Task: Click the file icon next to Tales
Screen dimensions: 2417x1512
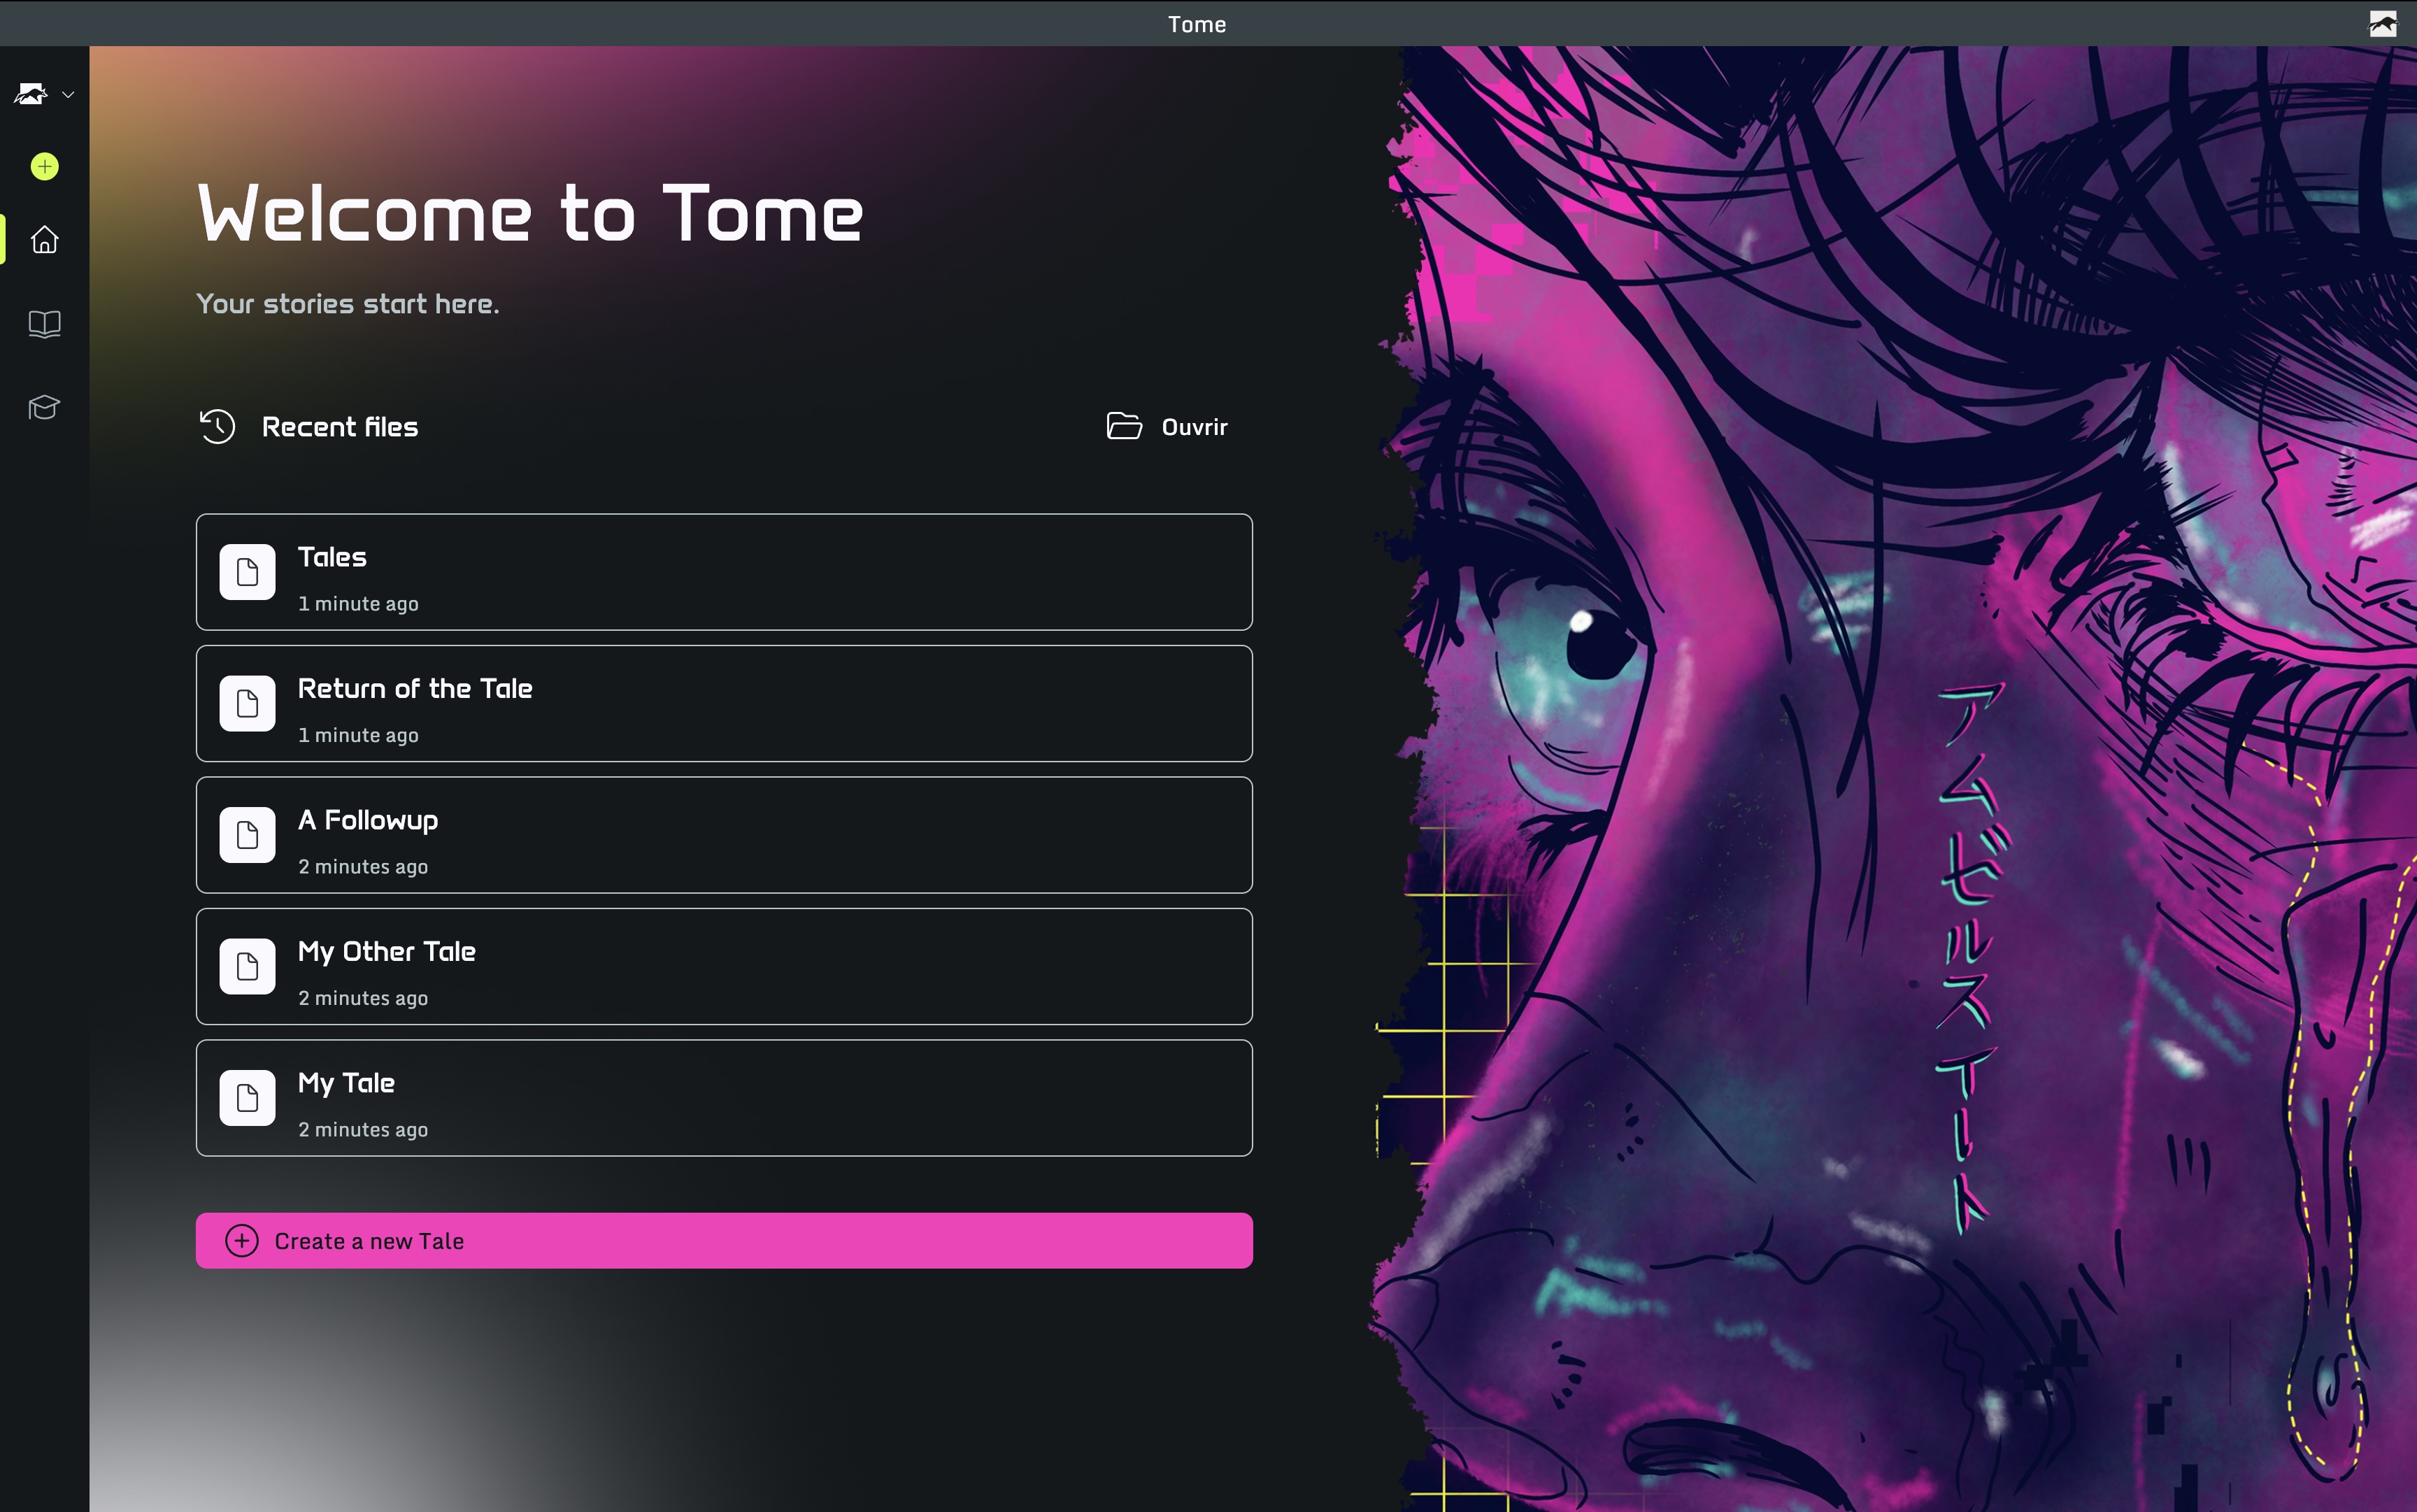Action: point(248,572)
